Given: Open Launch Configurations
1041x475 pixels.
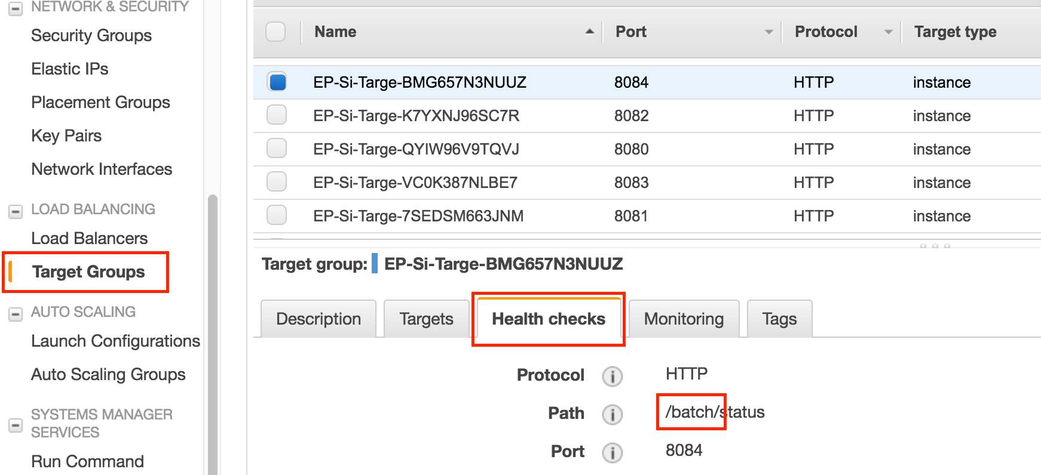Looking at the screenshot, I should [115, 341].
